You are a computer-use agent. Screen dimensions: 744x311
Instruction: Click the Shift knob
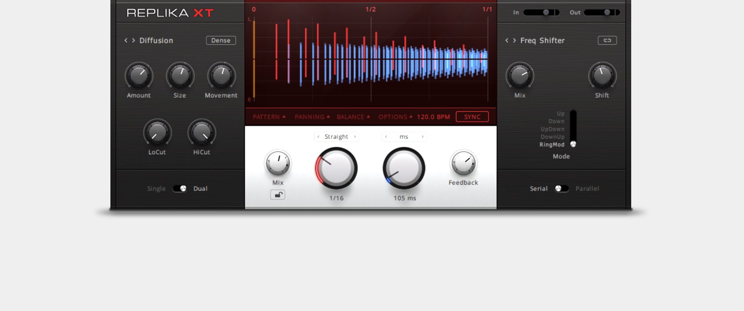point(602,75)
